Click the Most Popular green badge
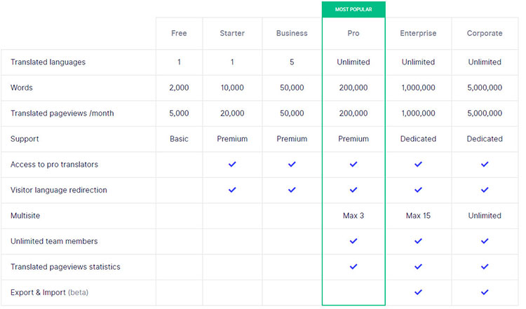The width and height of the screenshot is (526, 309). (353, 10)
